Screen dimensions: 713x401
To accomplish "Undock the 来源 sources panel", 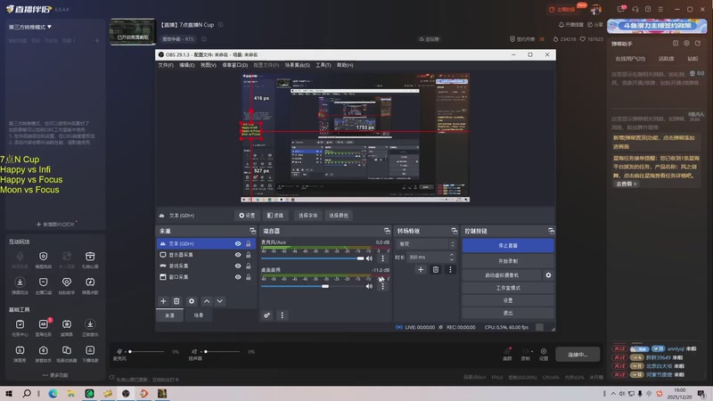I will tap(252, 231).
